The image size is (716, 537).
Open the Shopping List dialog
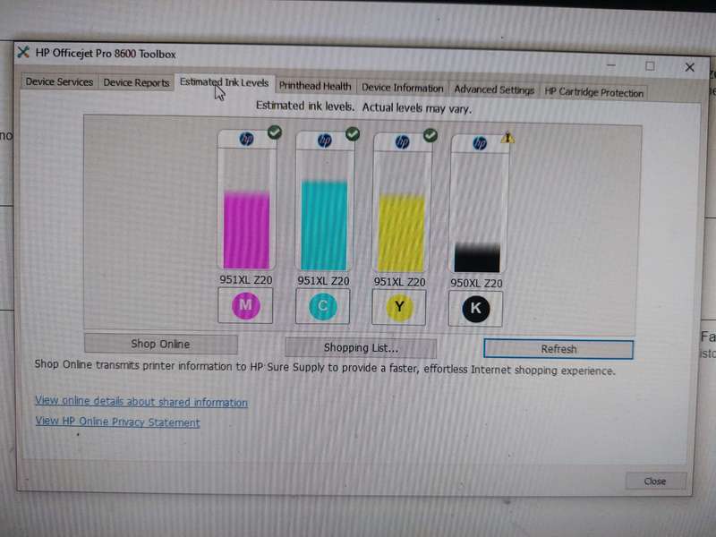[361, 347]
